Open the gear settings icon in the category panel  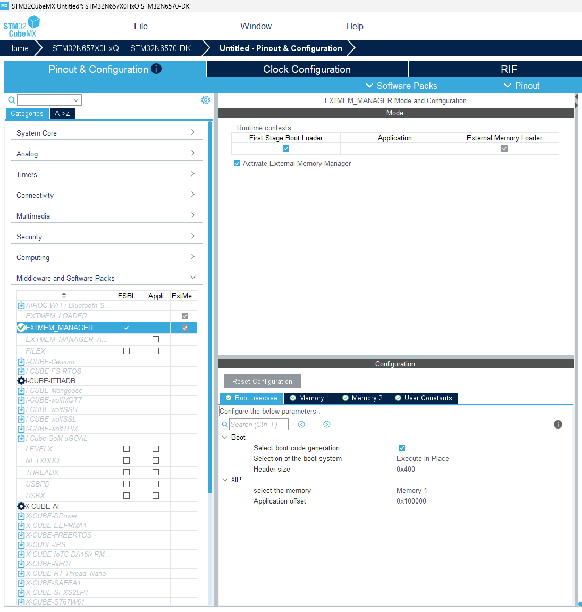(205, 100)
